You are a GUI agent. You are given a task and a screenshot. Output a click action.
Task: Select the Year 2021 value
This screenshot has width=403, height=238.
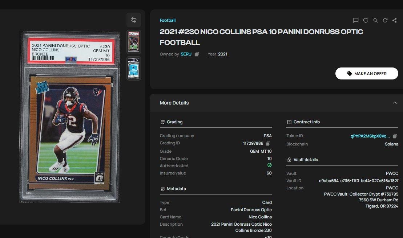click(222, 54)
